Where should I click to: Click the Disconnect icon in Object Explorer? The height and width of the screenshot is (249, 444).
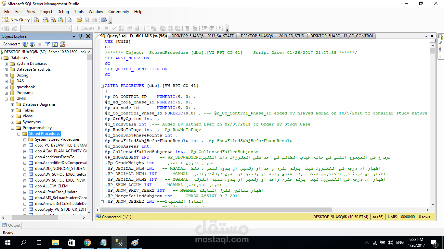(33, 44)
